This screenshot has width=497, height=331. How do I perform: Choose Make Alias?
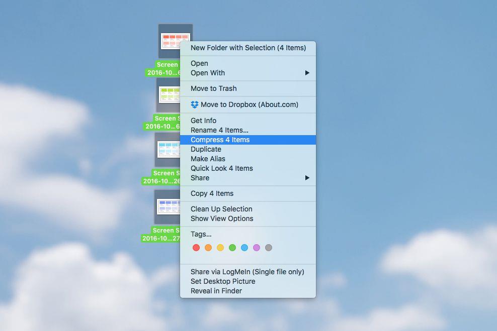248,159
